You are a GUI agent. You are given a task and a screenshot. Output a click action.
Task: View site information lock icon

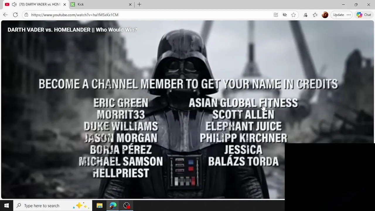pos(26,15)
